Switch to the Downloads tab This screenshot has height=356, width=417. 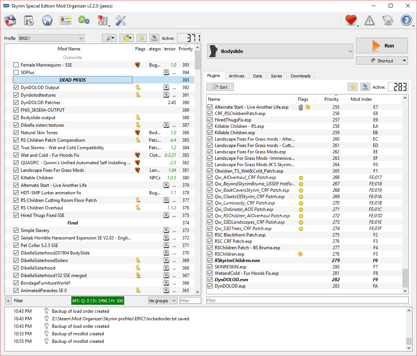point(301,76)
